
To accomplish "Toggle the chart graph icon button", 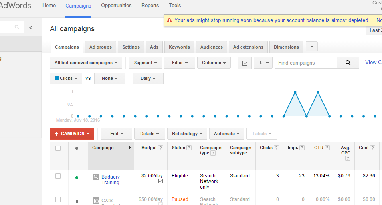I will tap(245, 63).
